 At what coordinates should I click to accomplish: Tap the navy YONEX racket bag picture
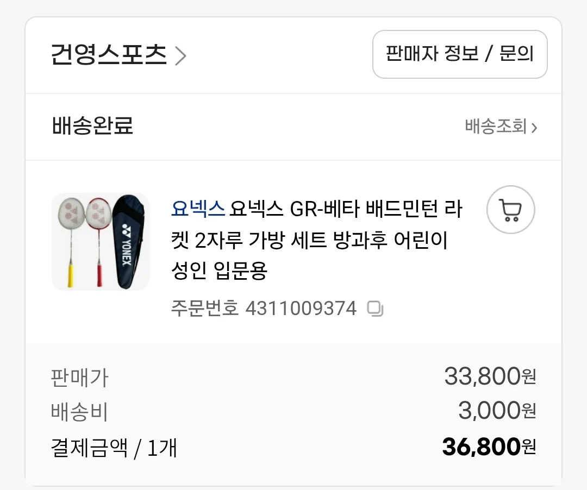tap(129, 241)
